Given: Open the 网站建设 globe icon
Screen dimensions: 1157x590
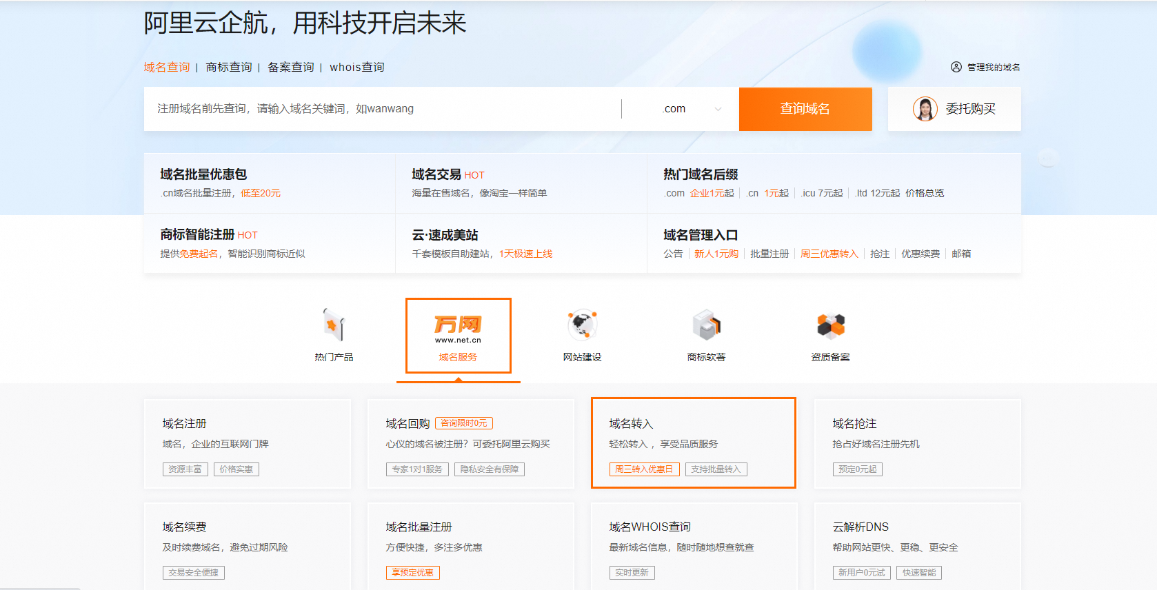Looking at the screenshot, I should click(583, 325).
